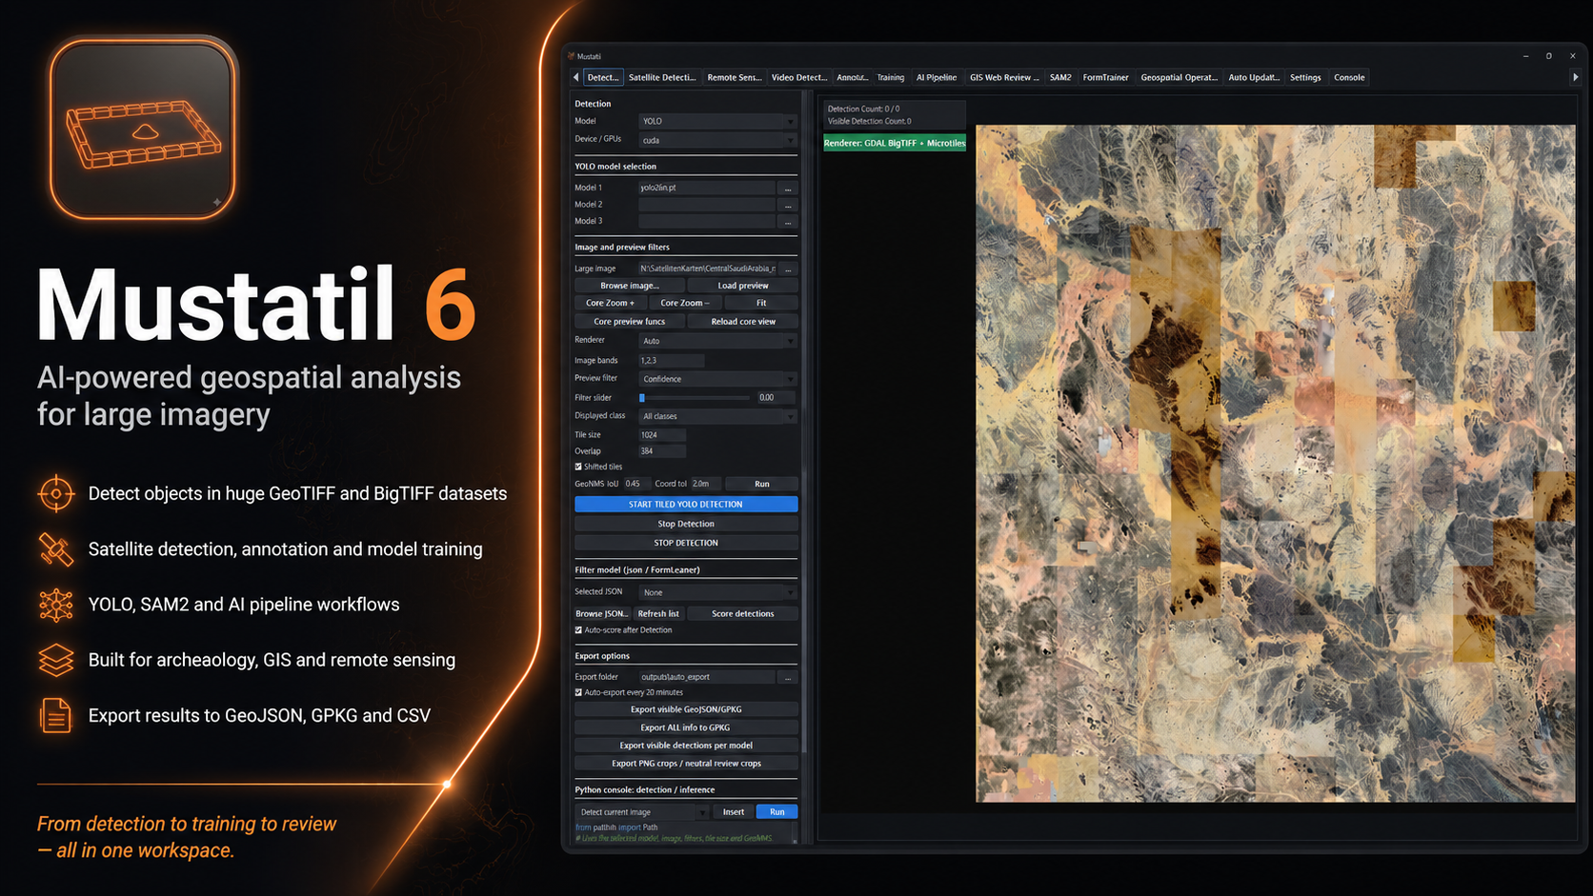This screenshot has height=896, width=1593.
Task: Toggle Auto-export every 20 minutes checkbox
Action: coord(578,692)
